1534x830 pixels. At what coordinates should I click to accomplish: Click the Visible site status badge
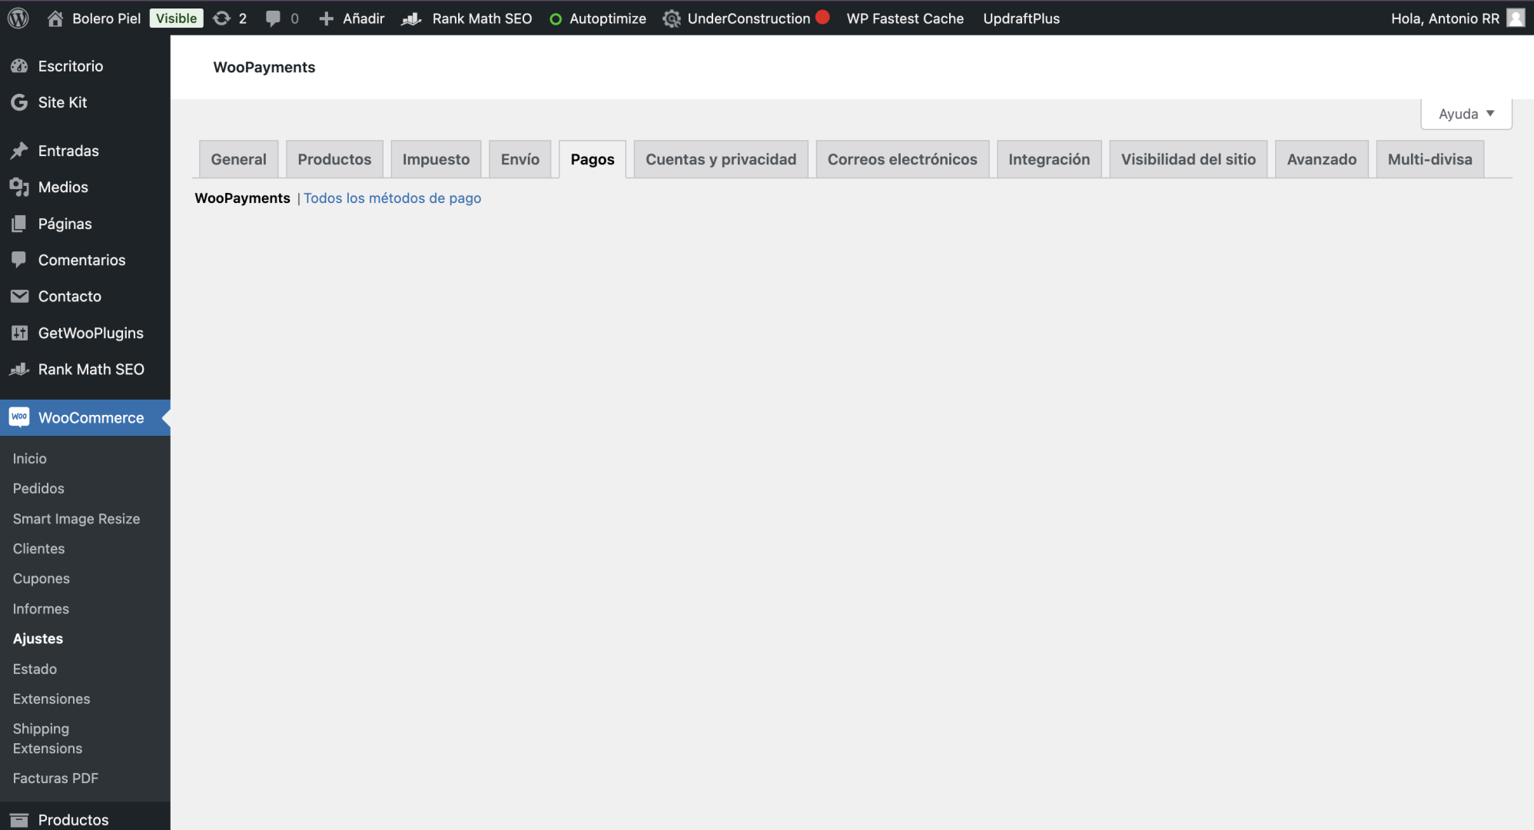point(176,18)
